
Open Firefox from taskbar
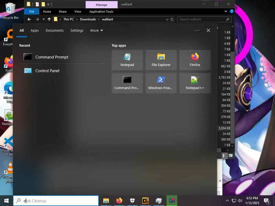point(119,201)
